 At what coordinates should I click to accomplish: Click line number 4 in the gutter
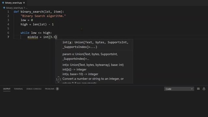click(x=8, y=24)
